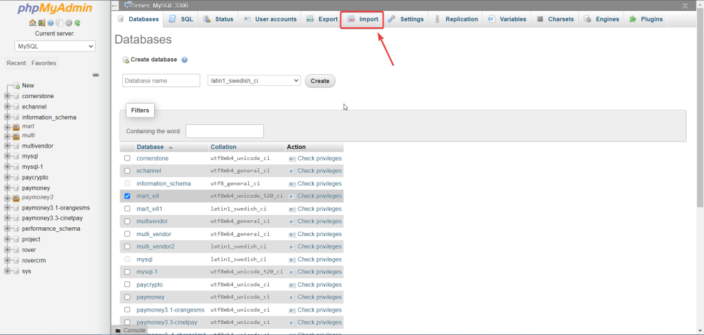704x335 pixels.
Task: Click the Check privileges icon for echannel
Action: 292,171
